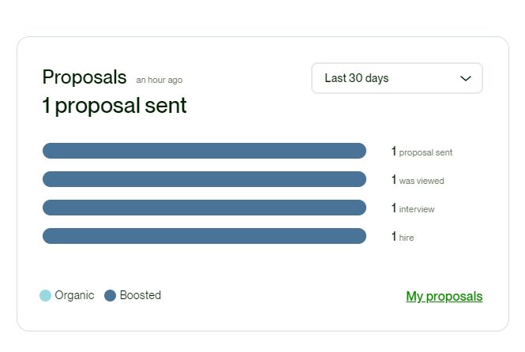Screen dimensions: 525x352
Task: Select the Boosted legend label
Action: point(141,295)
